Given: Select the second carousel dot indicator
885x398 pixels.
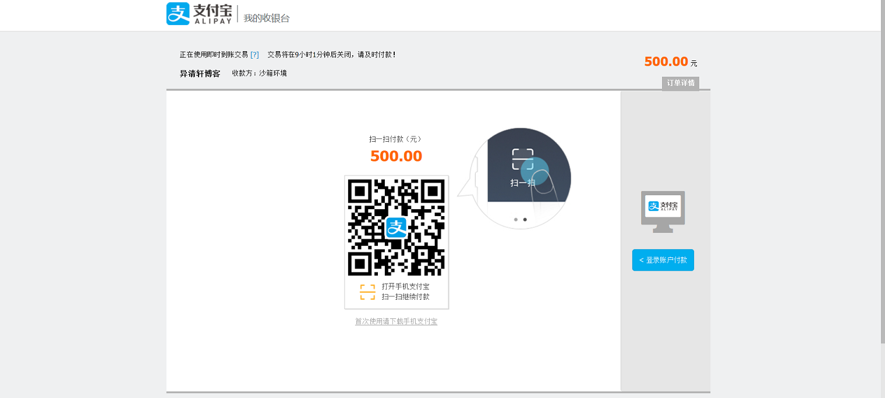Looking at the screenshot, I should [525, 220].
